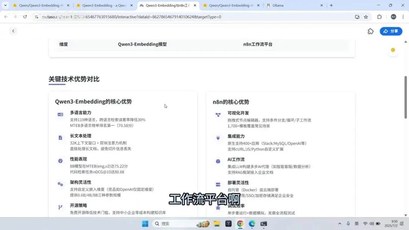409x230 pixels.
Task: Click the 关键技术优势对比 heading
Action: 74,79
